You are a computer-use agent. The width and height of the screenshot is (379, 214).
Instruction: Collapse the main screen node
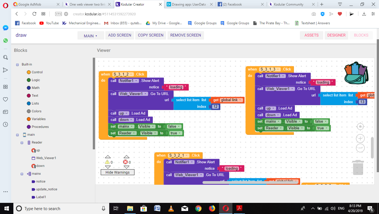pos(17,135)
